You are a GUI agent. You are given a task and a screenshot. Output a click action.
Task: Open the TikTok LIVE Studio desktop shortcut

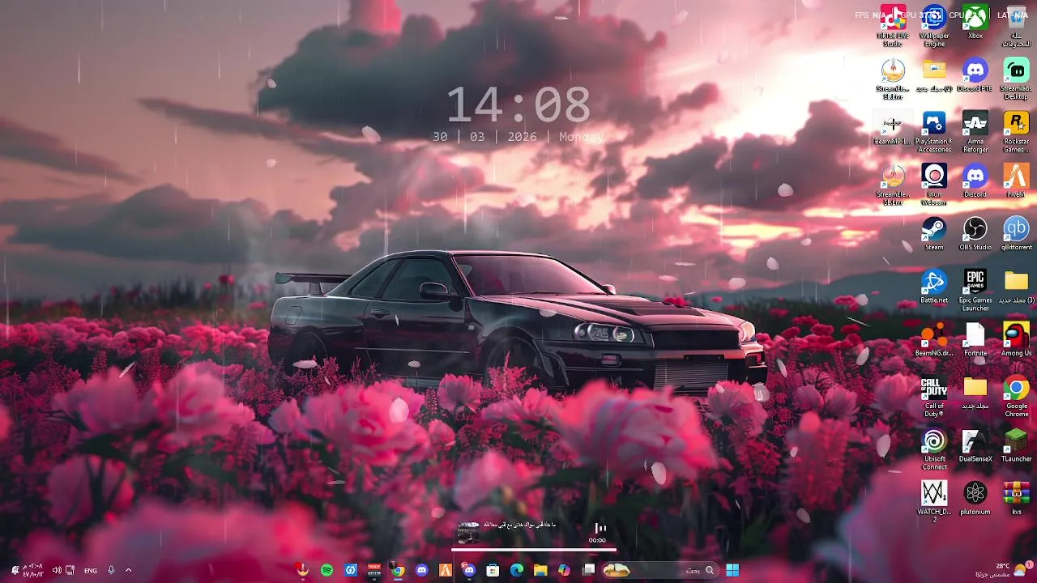892,24
